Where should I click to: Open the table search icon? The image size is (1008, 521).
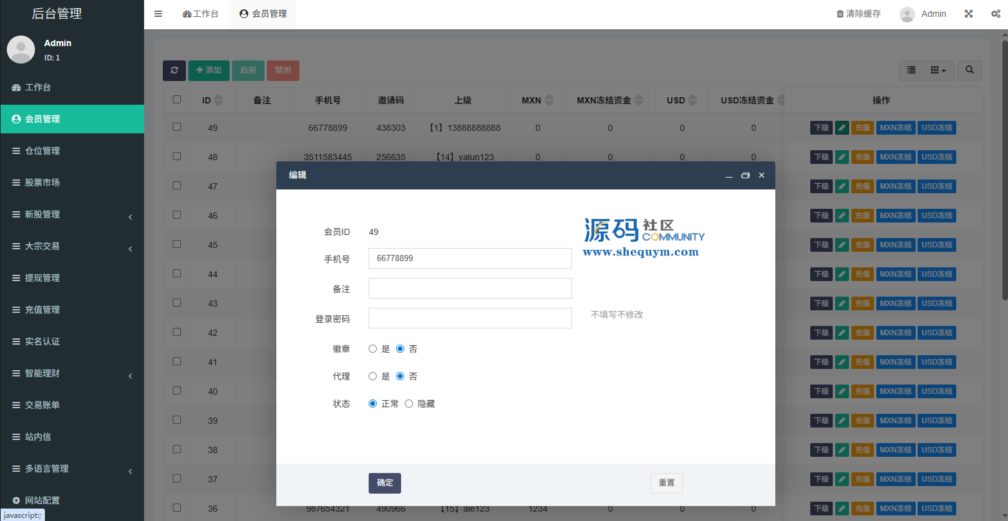[969, 70]
